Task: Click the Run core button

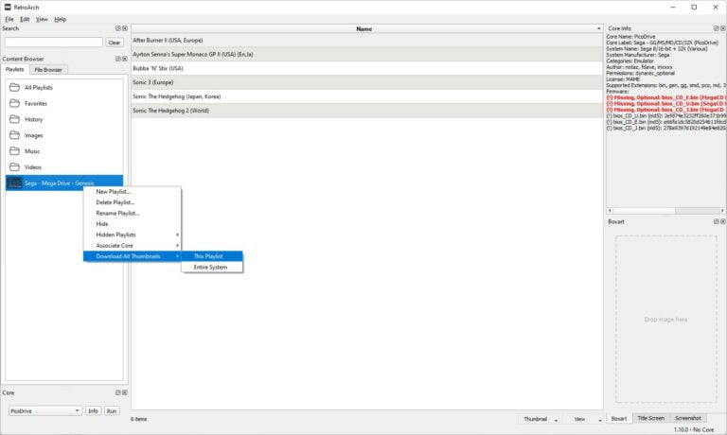Action: [x=112, y=410]
